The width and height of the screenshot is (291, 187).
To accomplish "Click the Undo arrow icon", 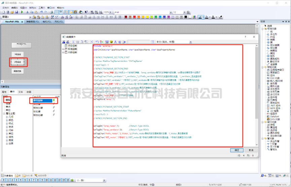I will point(41,12).
